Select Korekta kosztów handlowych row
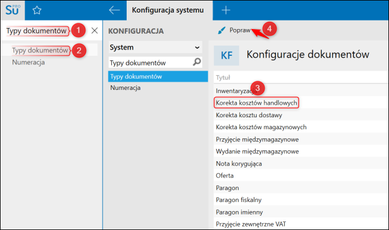 (x=257, y=102)
